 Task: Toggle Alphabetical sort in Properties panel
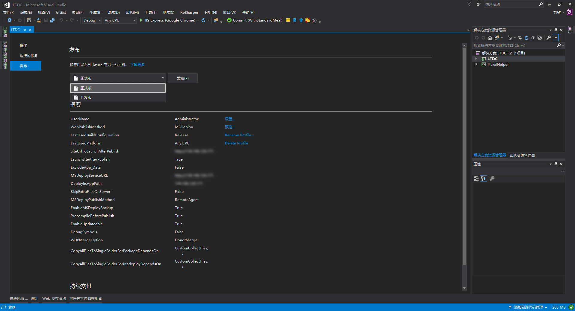484,179
